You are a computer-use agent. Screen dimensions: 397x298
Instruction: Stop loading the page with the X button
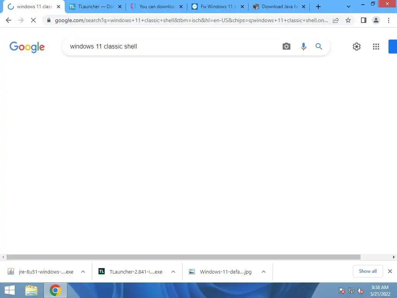point(33,20)
